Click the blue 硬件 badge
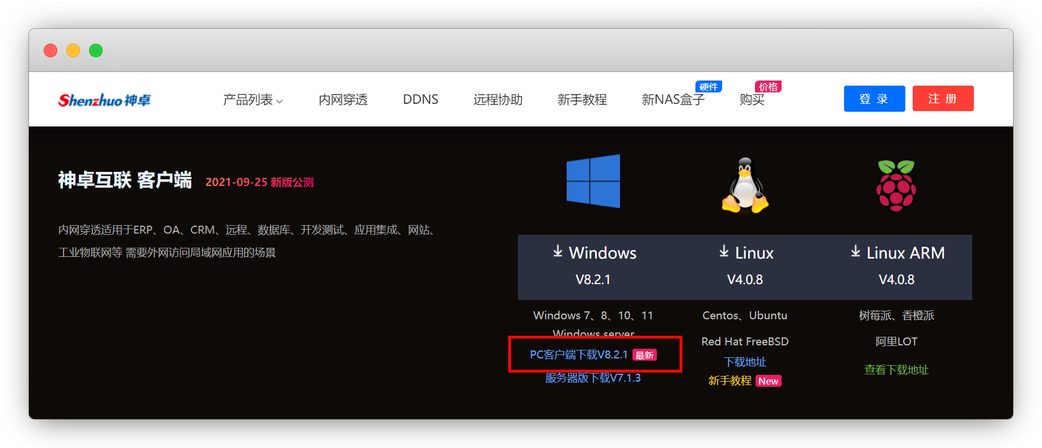The height and width of the screenshot is (448, 1042). [x=708, y=87]
